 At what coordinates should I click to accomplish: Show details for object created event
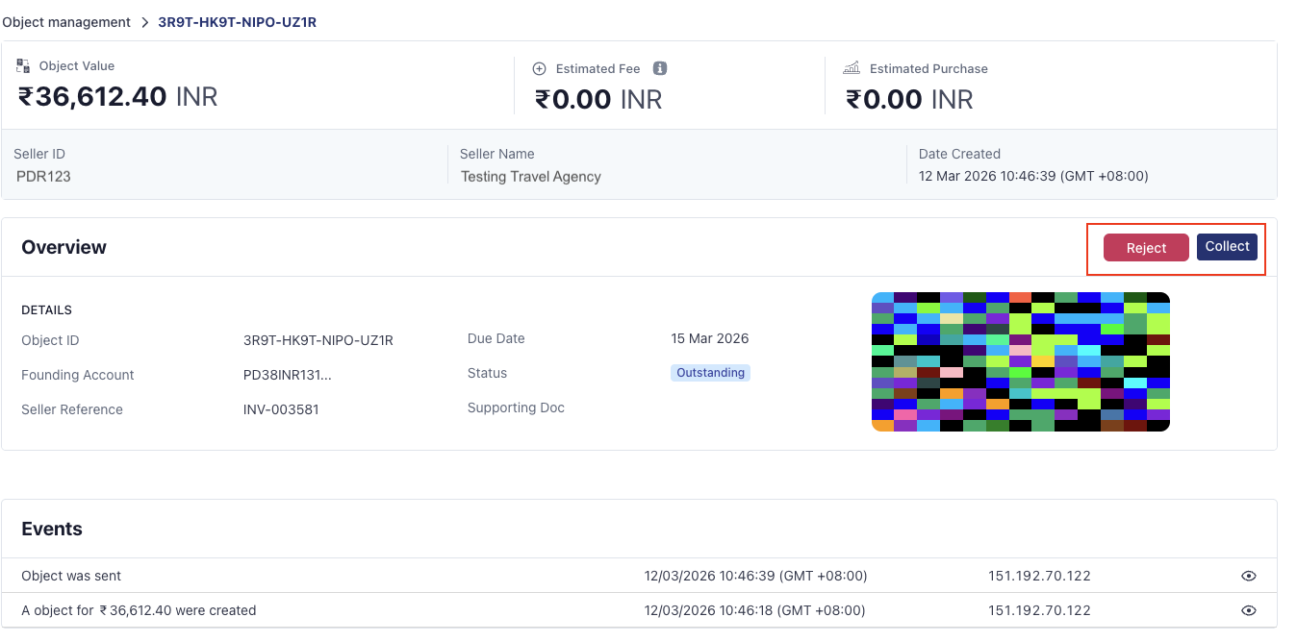[1249, 610]
